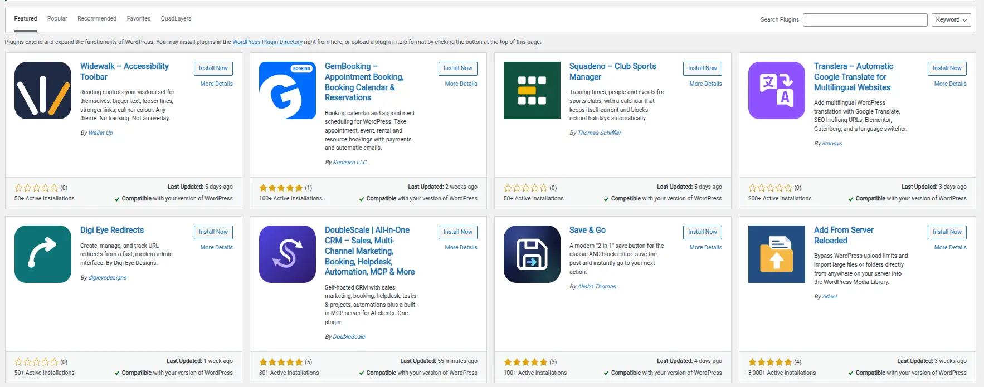Open the Add From Server Reloaded title

pos(844,235)
